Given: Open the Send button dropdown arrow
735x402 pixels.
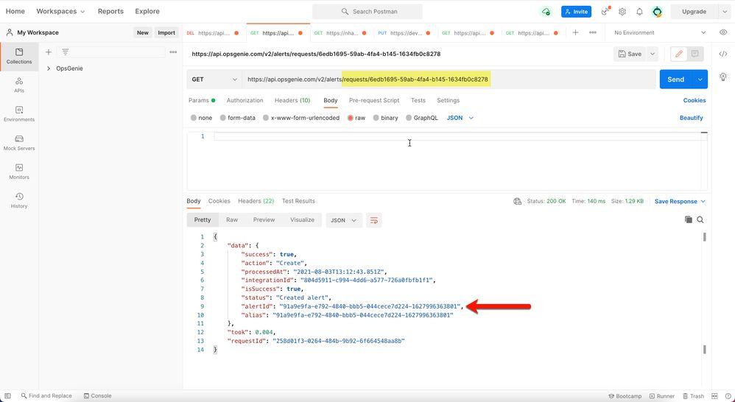Looking at the screenshot, I should (x=700, y=80).
